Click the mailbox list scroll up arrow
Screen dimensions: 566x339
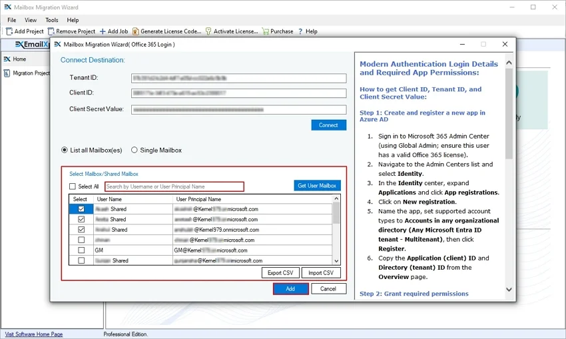click(x=336, y=198)
